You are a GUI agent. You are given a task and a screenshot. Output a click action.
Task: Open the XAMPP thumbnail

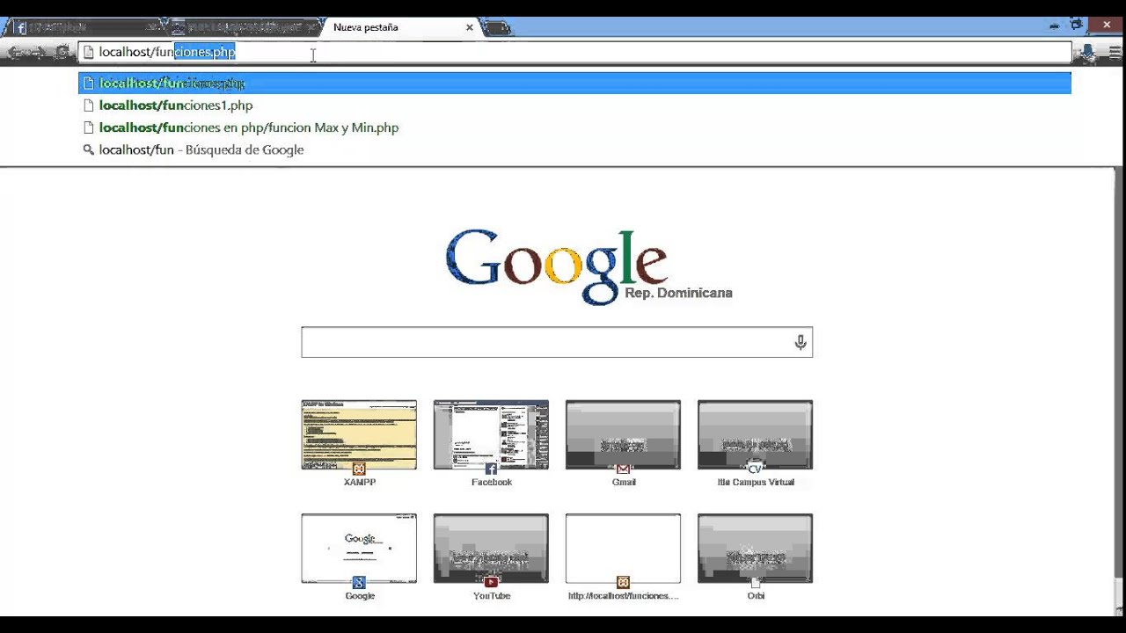click(359, 435)
